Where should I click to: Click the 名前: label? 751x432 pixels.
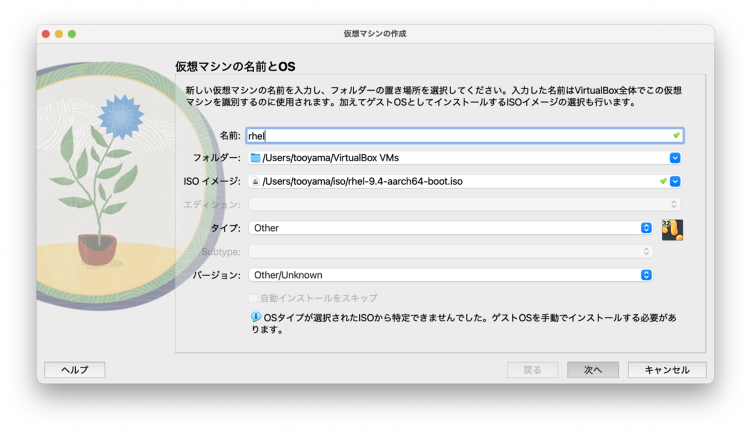[230, 136]
